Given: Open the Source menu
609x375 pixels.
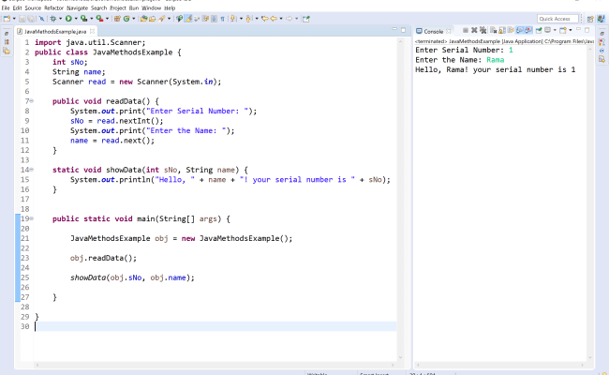Looking at the screenshot, I should pyautogui.click(x=33, y=7).
